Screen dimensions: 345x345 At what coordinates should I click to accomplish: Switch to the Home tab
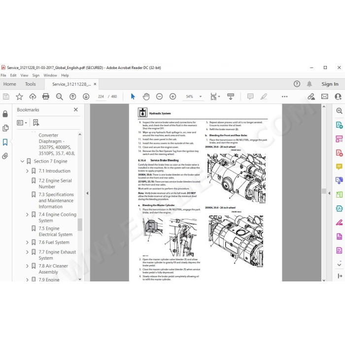10,84
